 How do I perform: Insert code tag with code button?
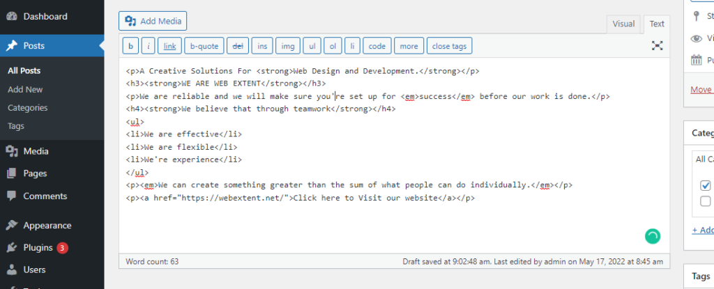[377, 46]
